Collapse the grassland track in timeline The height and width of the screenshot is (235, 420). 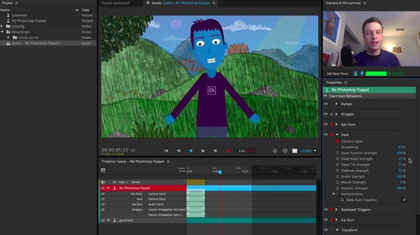(x=108, y=220)
